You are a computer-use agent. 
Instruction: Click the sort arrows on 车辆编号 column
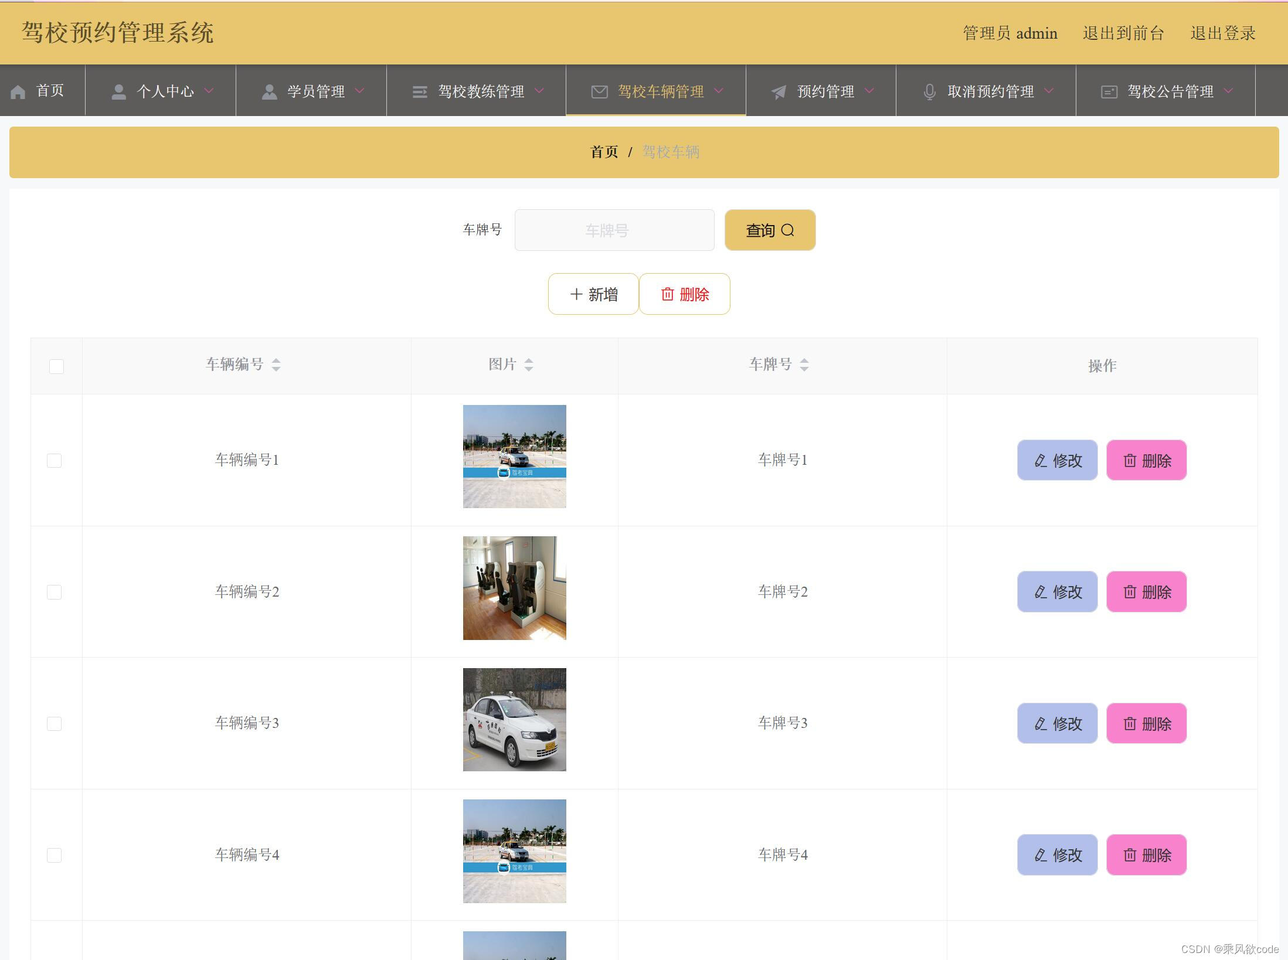[x=276, y=365]
